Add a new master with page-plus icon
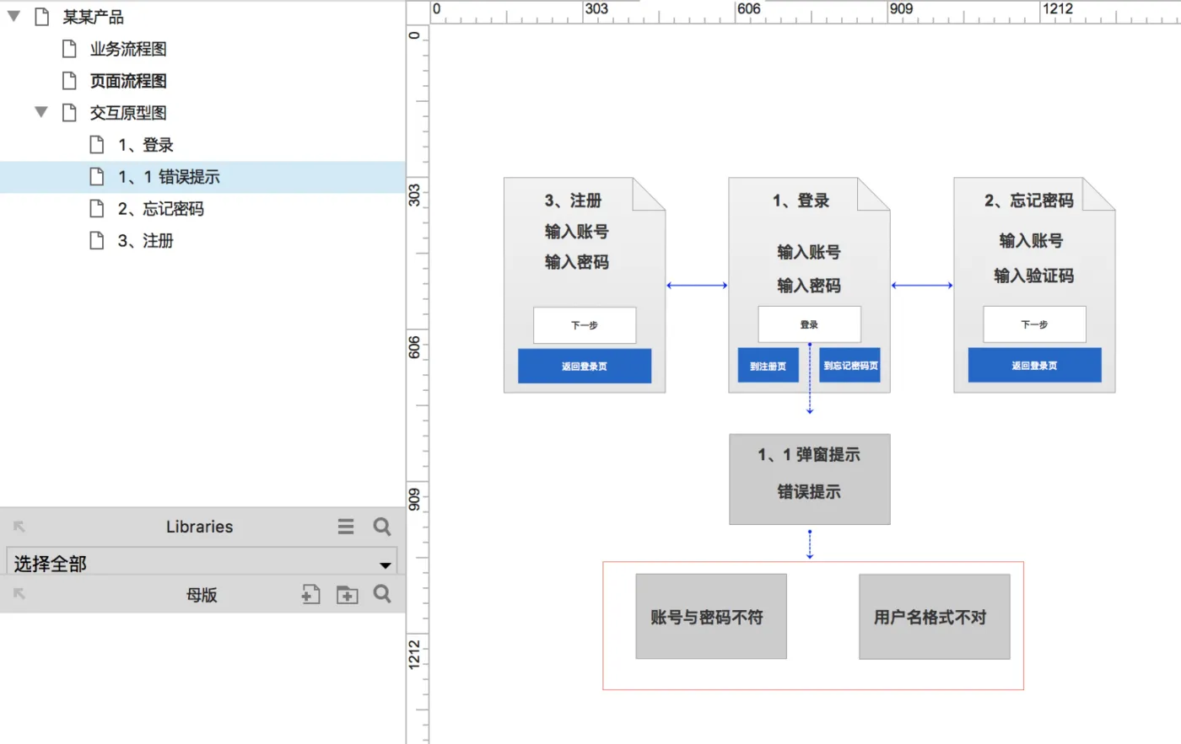 (310, 594)
